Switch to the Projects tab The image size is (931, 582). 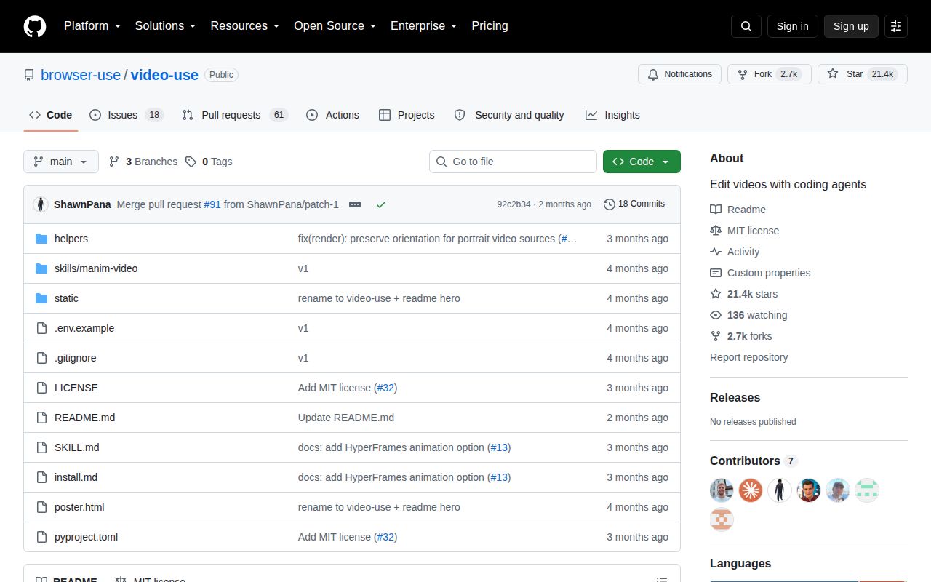(407, 115)
